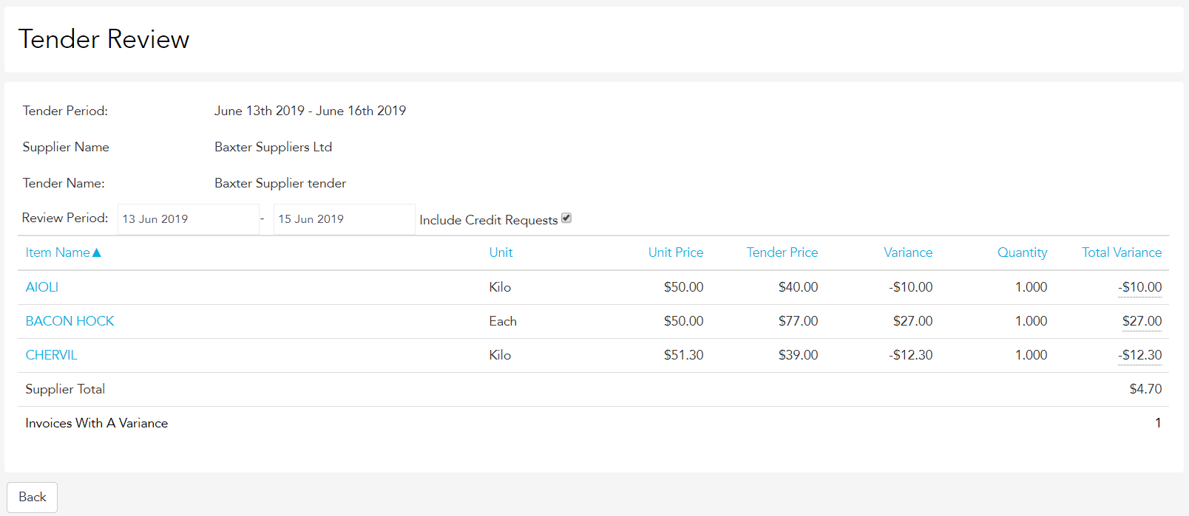
Task: Click the Invoices With A Variance label
Action: (96, 423)
